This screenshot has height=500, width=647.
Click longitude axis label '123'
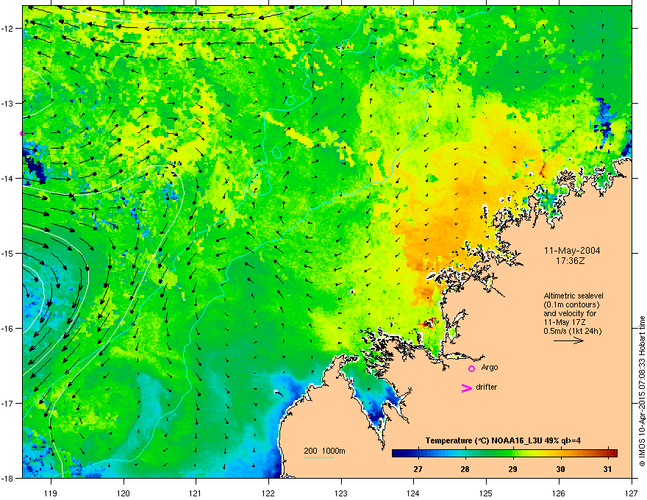click(x=341, y=493)
